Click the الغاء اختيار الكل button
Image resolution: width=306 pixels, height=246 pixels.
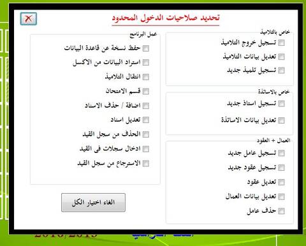[x=93, y=203]
